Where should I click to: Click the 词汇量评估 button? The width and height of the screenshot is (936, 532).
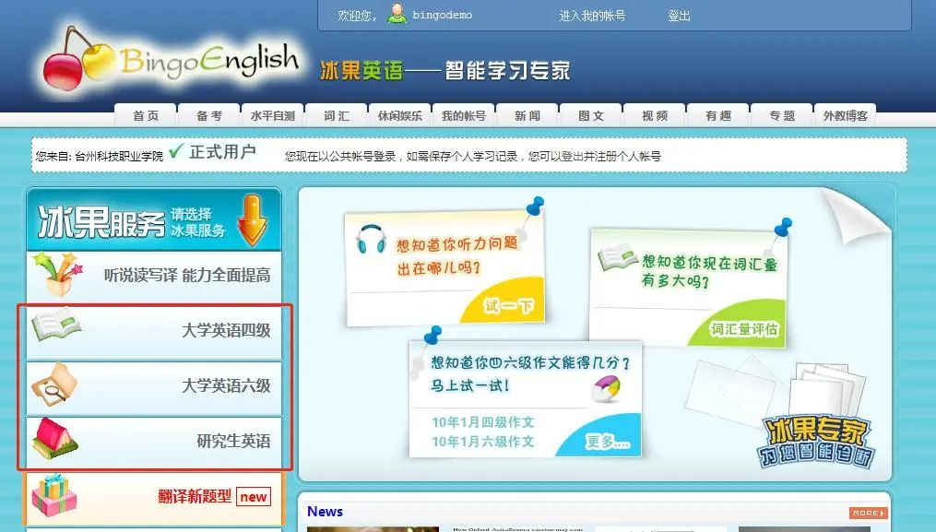point(744,329)
